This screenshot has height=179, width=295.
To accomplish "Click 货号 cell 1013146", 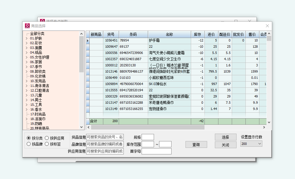I will coord(111,71).
